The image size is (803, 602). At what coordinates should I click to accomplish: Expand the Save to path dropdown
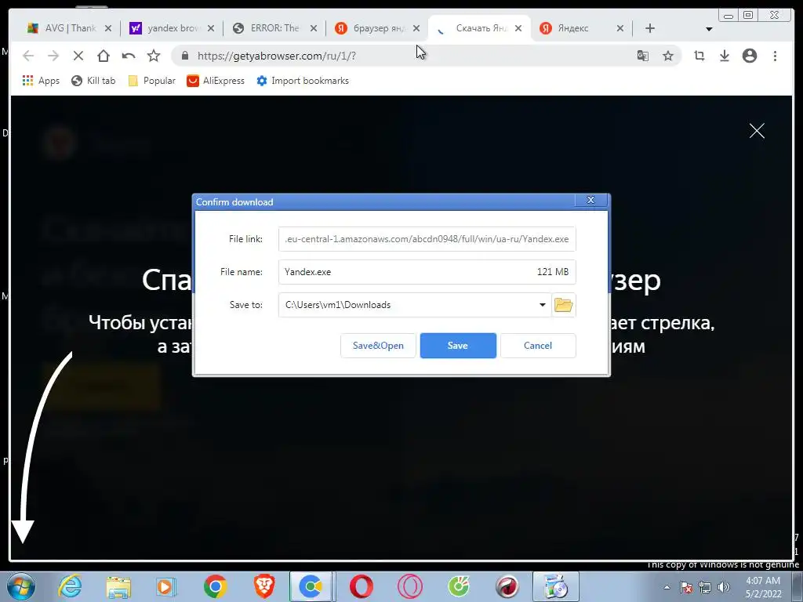pyautogui.click(x=543, y=305)
